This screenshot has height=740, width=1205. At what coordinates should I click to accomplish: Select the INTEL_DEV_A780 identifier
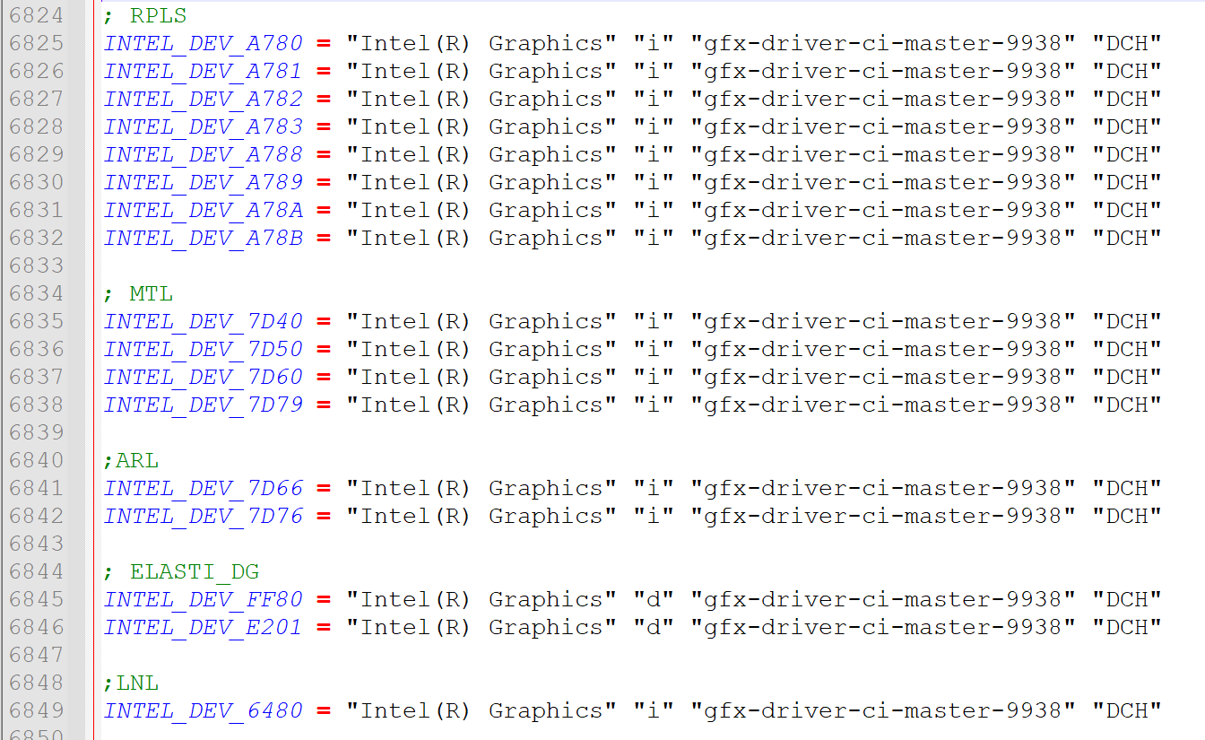(x=204, y=43)
